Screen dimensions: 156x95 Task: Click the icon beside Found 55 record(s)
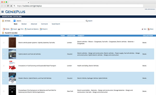tap(3, 33)
